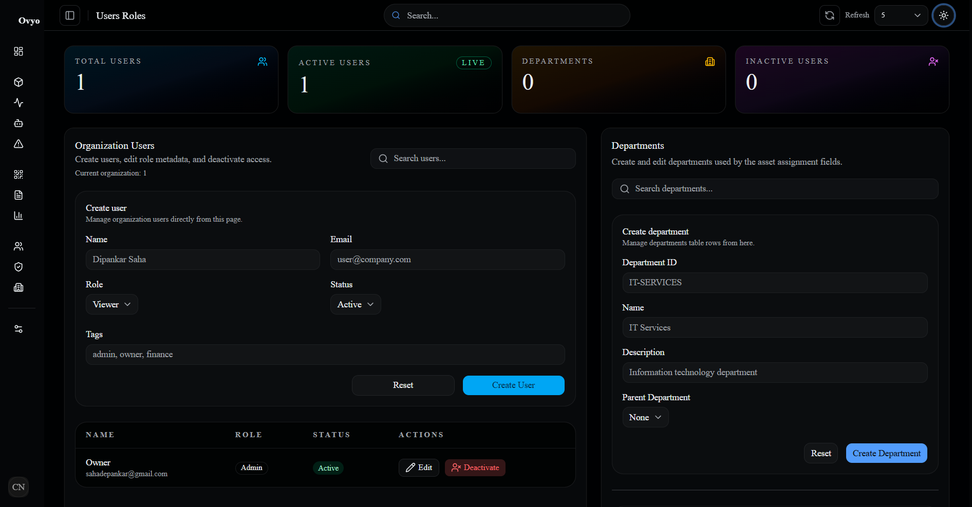Click user-x icon on Inactive Users card

pos(933,62)
